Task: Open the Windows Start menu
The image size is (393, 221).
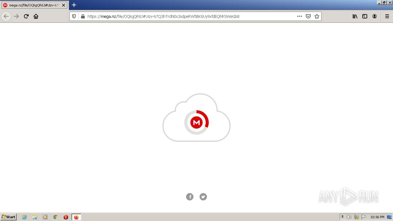Action: [9, 217]
